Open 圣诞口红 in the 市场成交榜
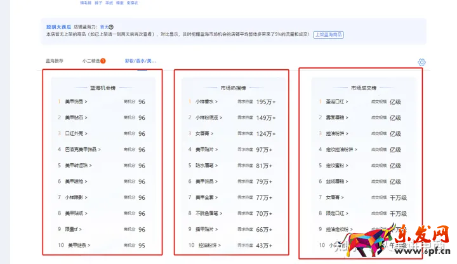This screenshot has width=457, height=264. (335, 102)
